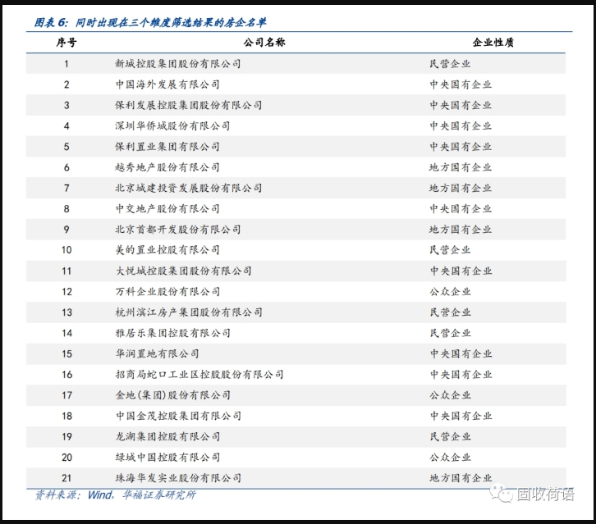The width and height of the screenshot is (596, 524).
Task: Click company name 中国海外发展有限公司
Action: [x=167, y=84]
